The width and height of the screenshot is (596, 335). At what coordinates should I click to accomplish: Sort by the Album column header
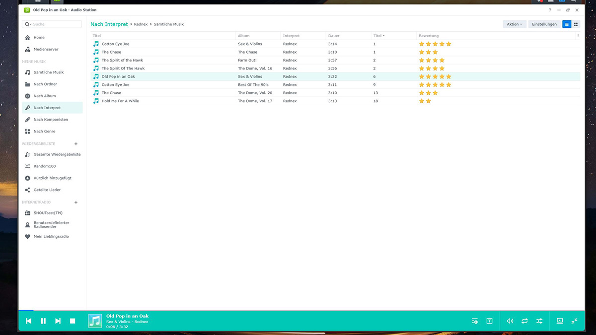pos(258,36)
